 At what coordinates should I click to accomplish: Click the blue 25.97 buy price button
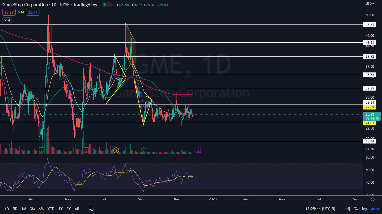(x=33, y=12)
